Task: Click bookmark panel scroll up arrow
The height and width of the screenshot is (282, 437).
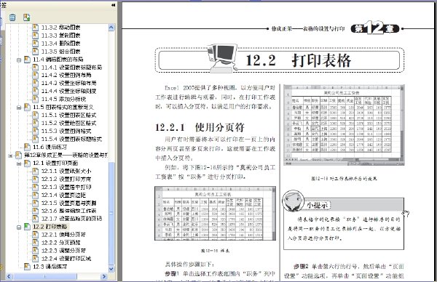Action: coord(111,27)
